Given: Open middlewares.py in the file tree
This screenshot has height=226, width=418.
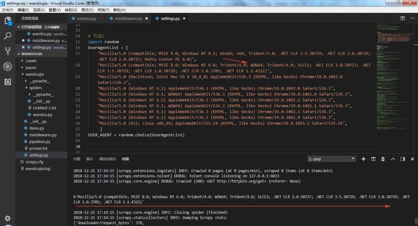Looking at the screenshot, I should click(x=41, y=135).
